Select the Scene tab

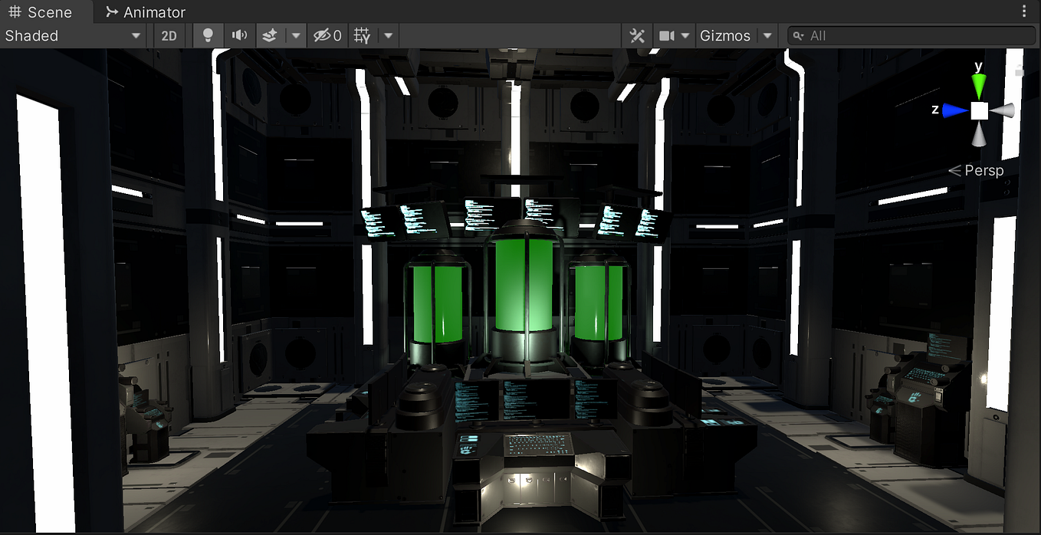pos(43,11)
